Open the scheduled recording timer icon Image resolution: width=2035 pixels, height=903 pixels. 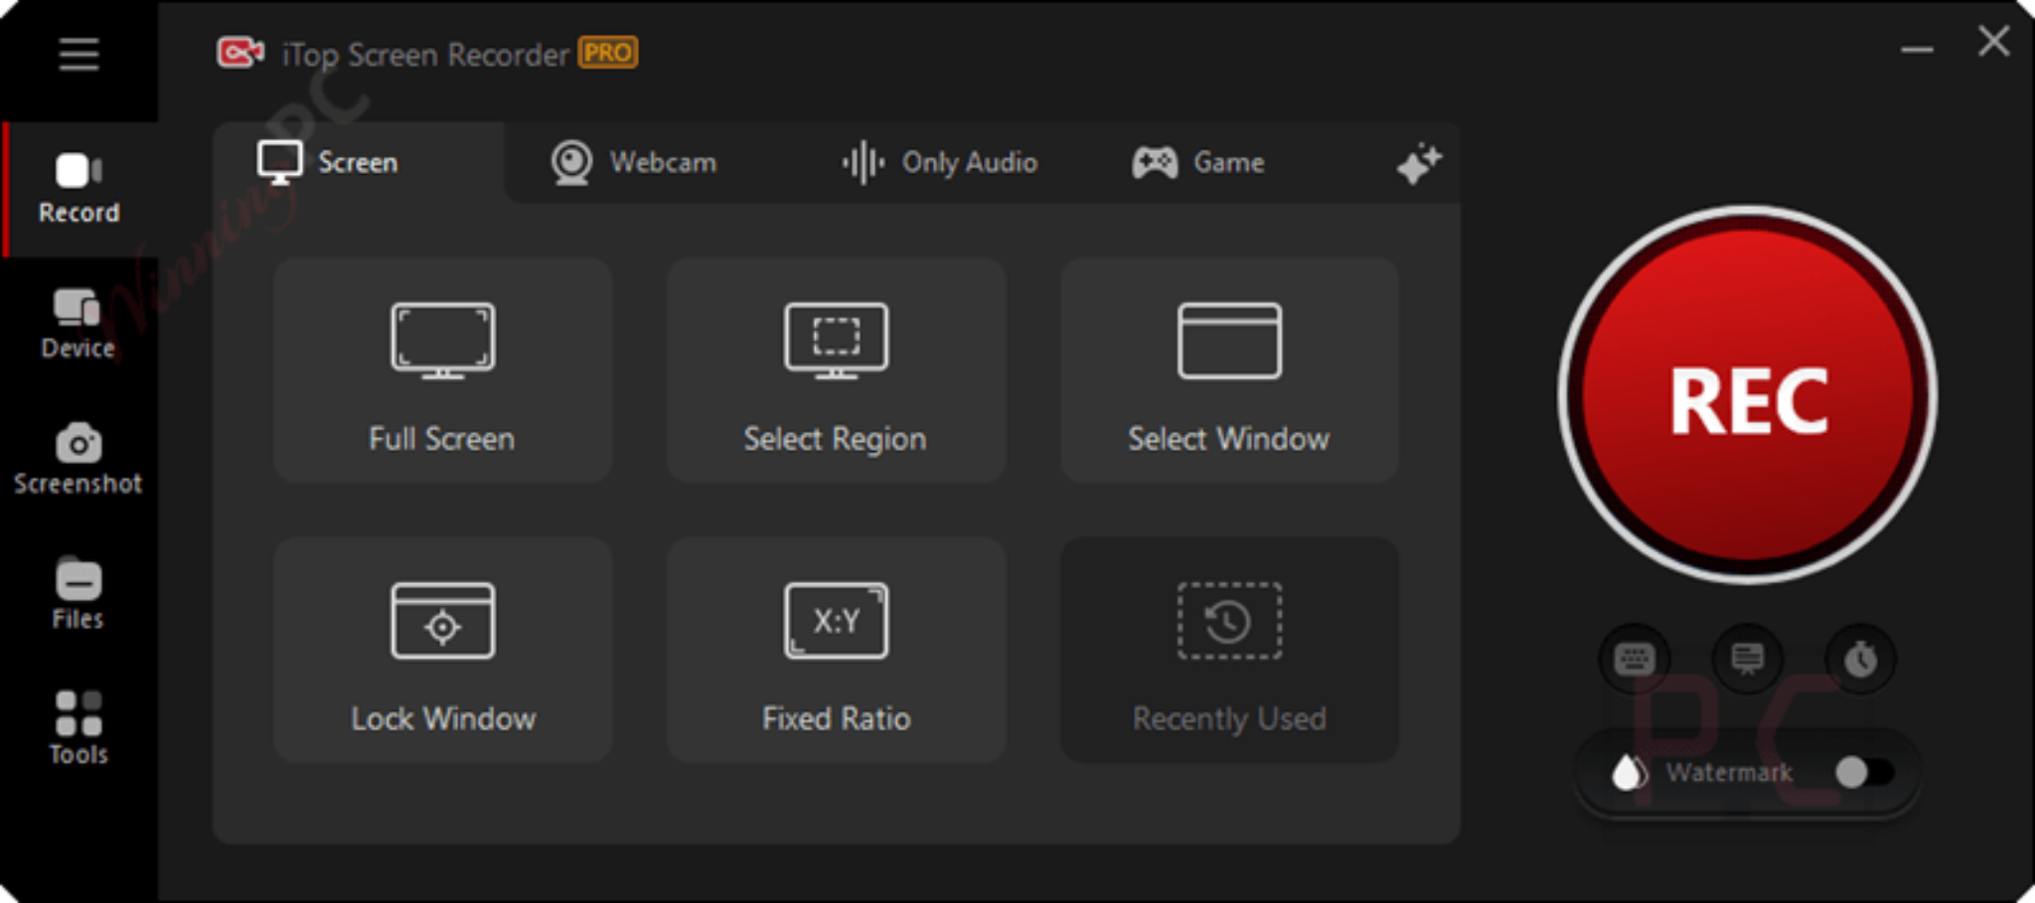(x=1860, y=659)
